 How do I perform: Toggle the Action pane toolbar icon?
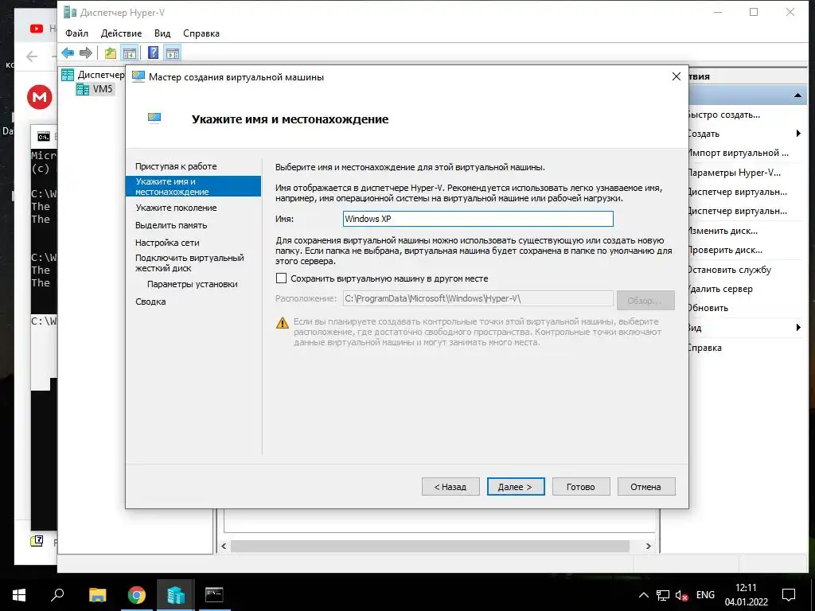click(x=173, y=53)
